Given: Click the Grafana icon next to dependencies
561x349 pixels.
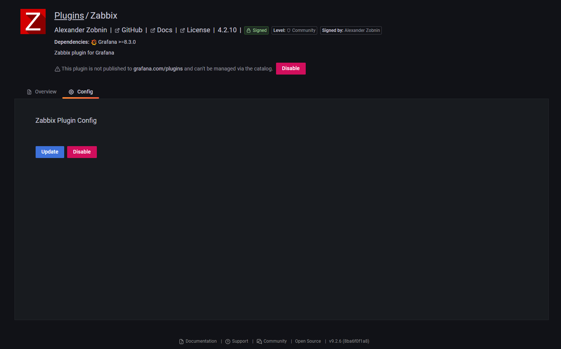Looking at the screenshot, I should [94, 42].
